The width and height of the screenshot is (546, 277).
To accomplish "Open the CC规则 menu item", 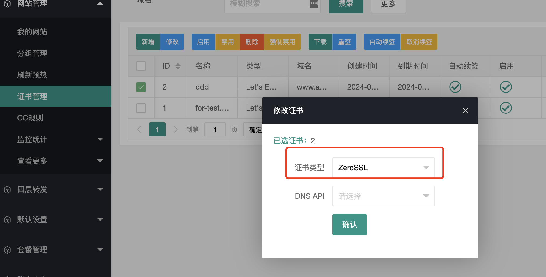I will (x=30, y=118).
